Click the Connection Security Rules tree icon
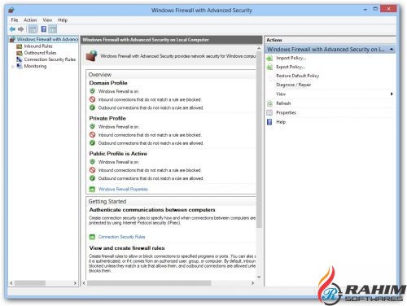 pyautogui.click(x=20, y=59)
